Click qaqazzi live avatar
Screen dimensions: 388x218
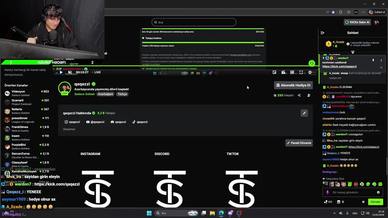[x=65, y=88]
